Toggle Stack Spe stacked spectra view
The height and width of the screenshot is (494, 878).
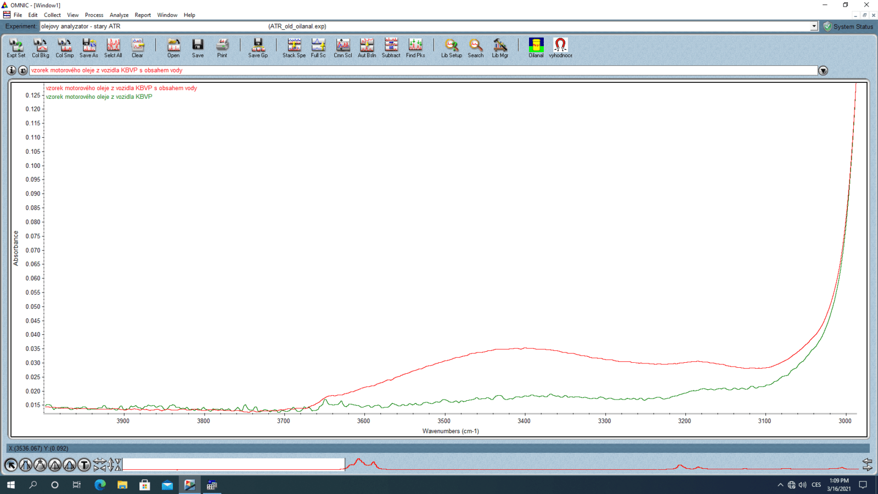(294, 48)
